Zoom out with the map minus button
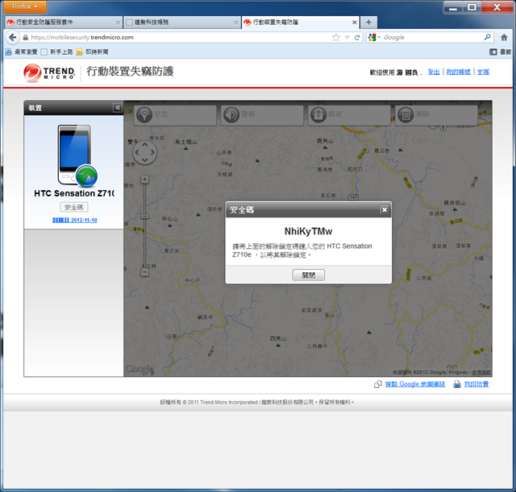 145,272
